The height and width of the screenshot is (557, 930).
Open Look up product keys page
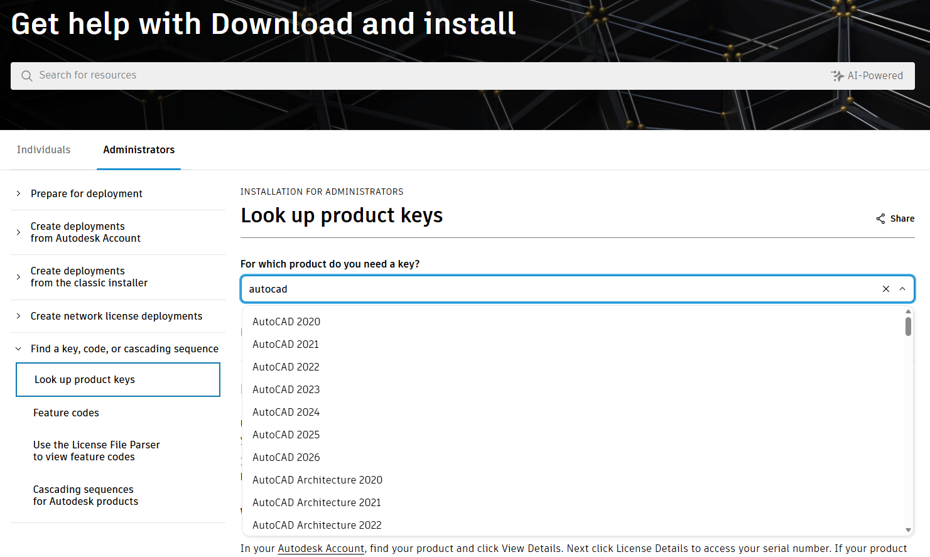118,379
